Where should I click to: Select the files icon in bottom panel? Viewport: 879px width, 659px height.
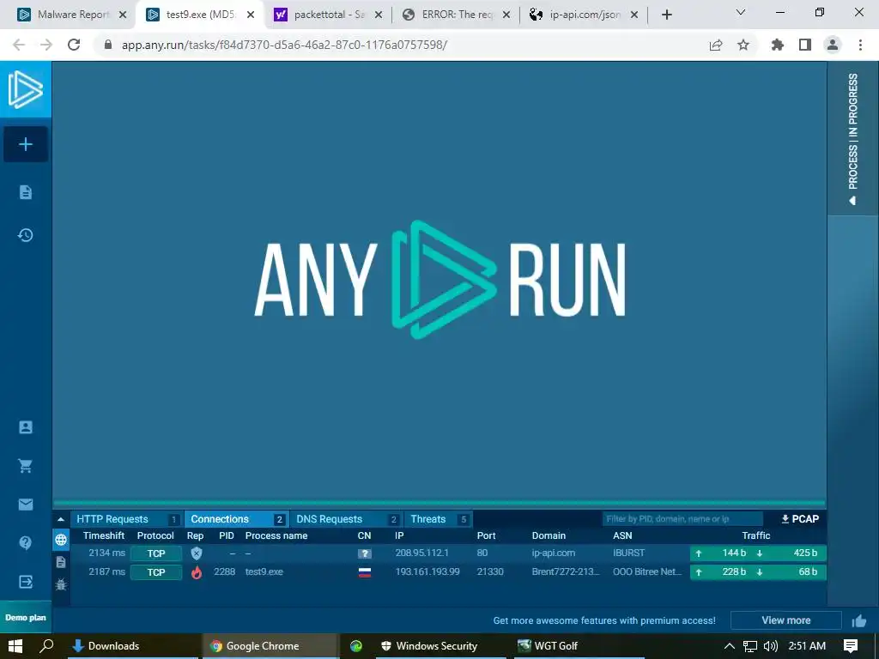pyautogui.click(x=61, y=562)
